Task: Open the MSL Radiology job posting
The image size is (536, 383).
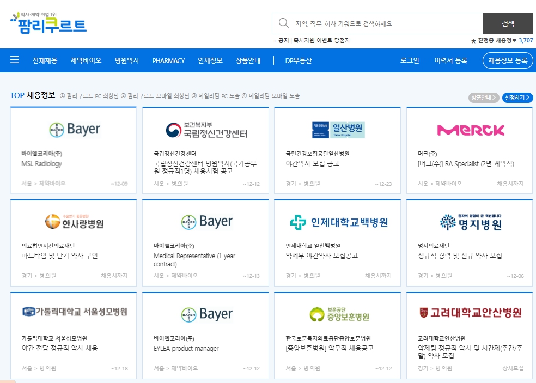Action: [42, 163]
